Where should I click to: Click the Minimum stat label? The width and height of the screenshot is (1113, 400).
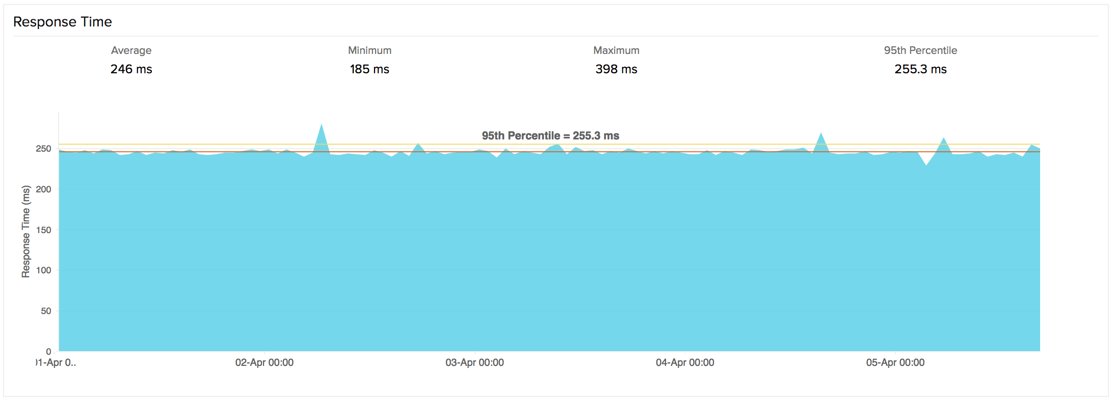pyautogui.click(x=369, y=50)
